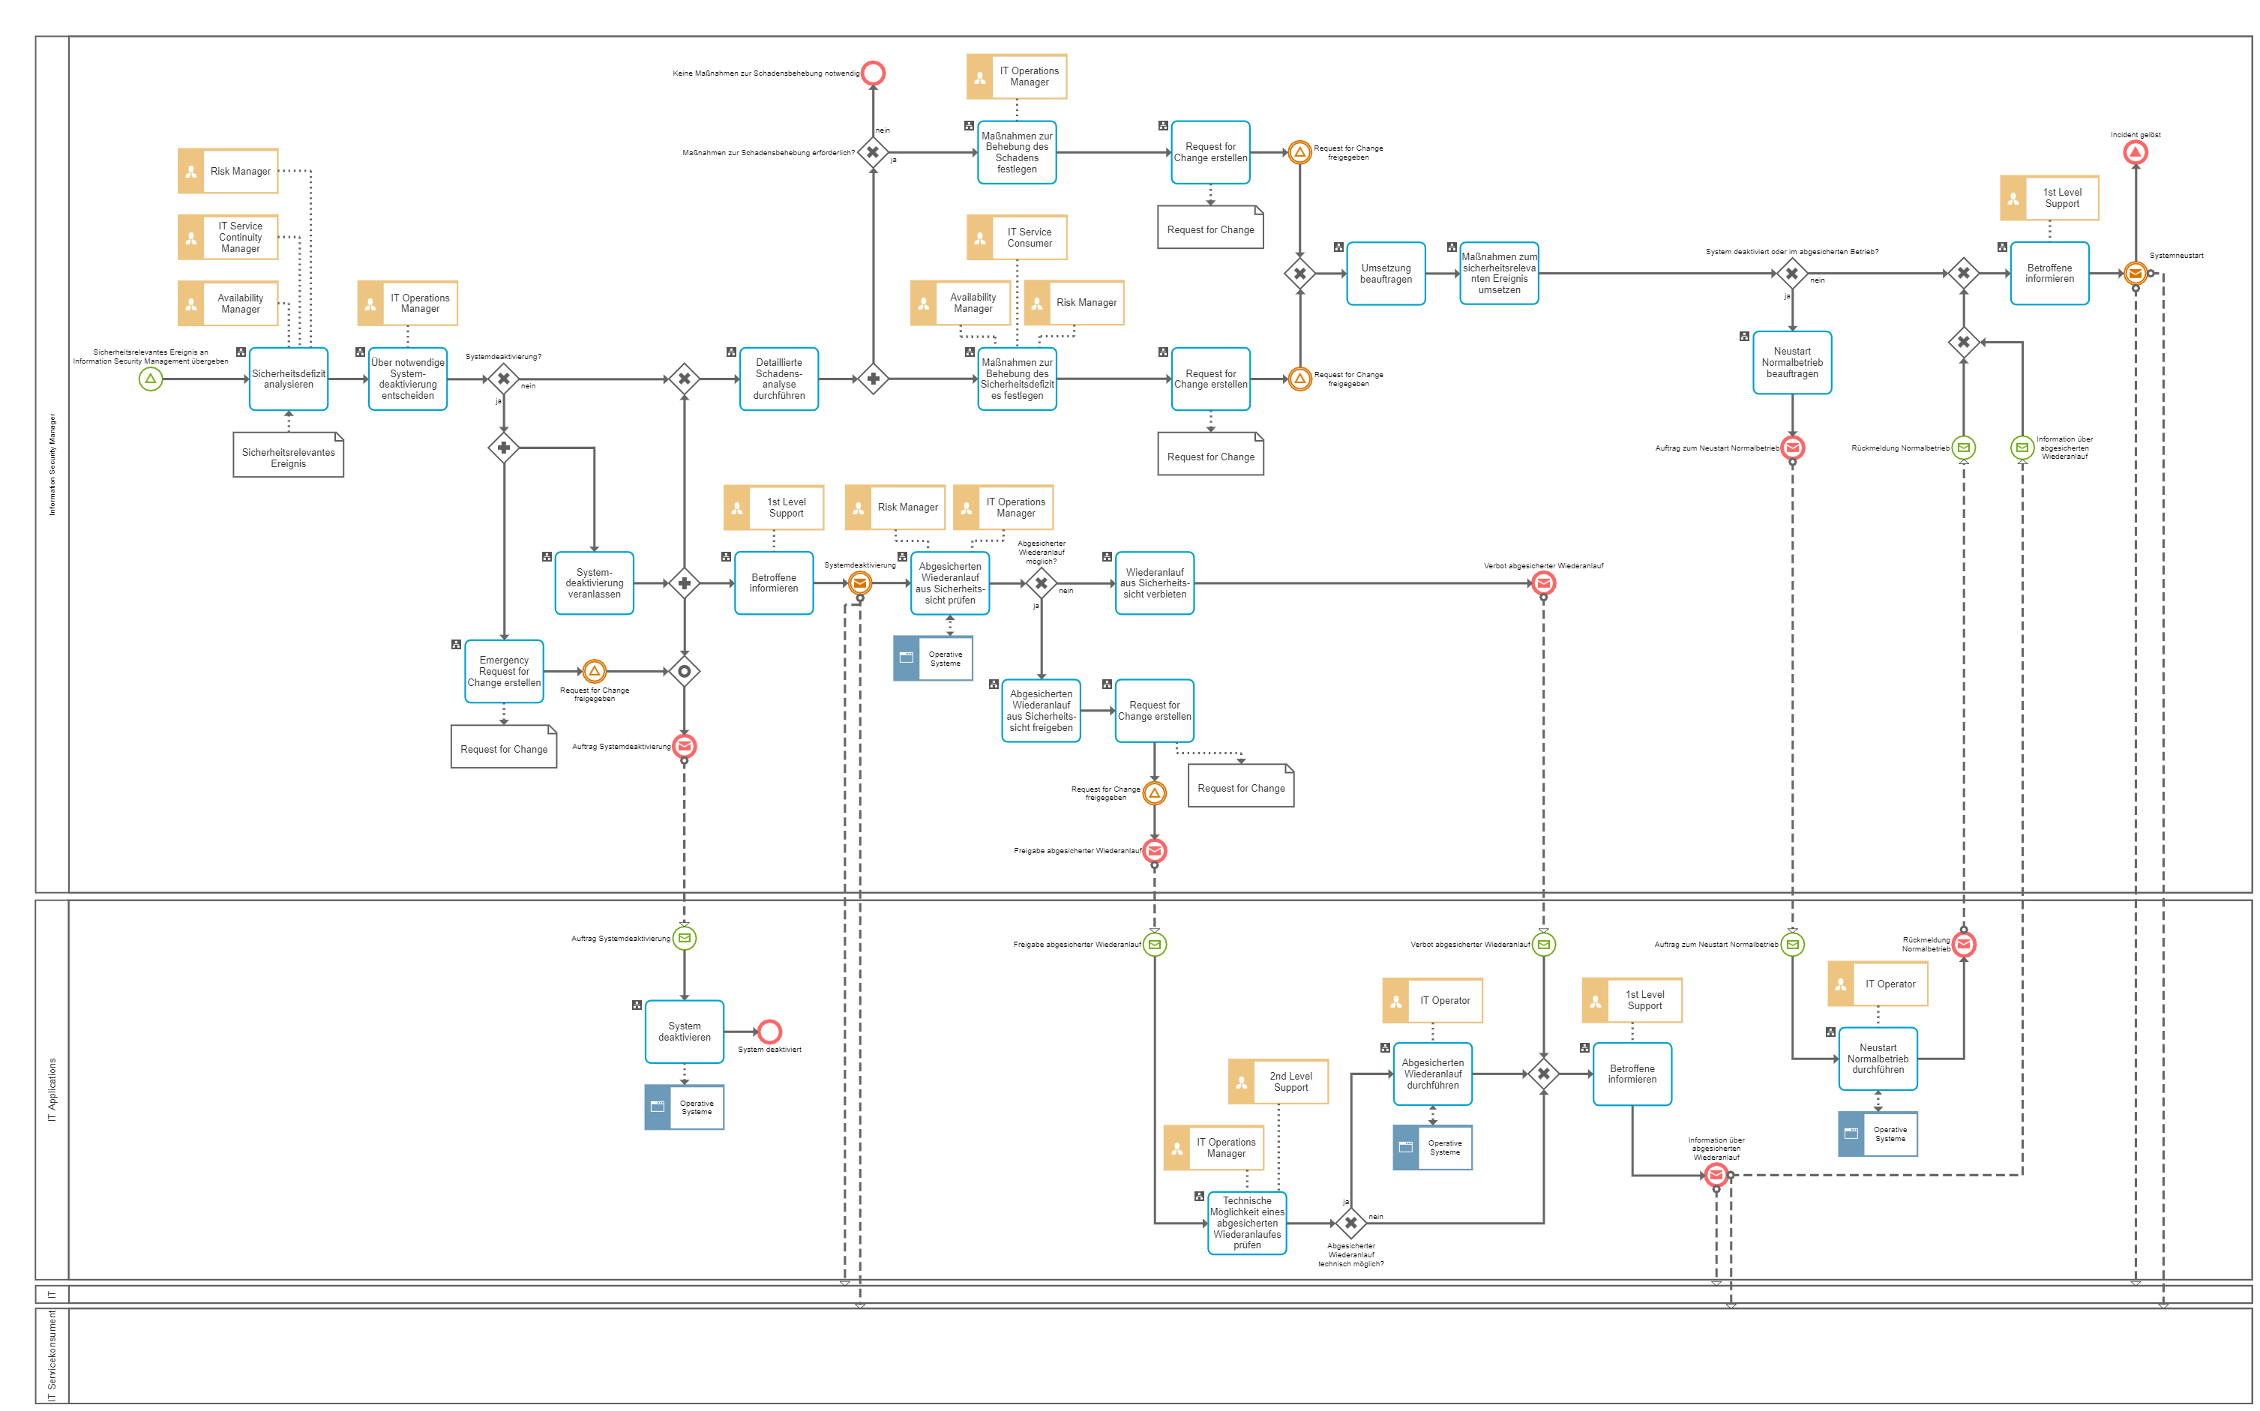Select green 'Auftrag zum Neustart Normalbetrieb' catch event
The height and width of the screenshot is (1411, 2260).
pos(1793,945)
